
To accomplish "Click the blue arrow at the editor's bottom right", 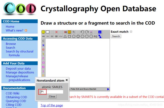I will click(x=108, y=89).
